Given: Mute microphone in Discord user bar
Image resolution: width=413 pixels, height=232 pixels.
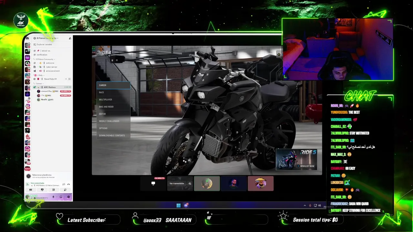Looking at the screenshot, I should point(53,197).
